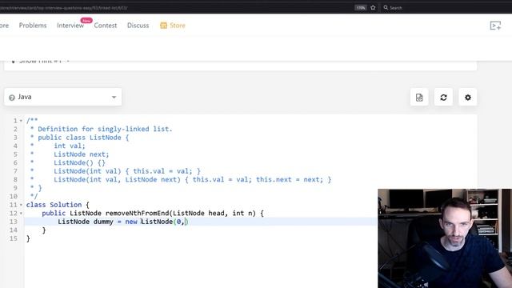Click the 170% zoom level badge

pos(361,7)
